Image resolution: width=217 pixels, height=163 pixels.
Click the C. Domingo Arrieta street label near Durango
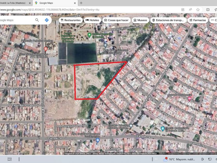pyautogui.click(x=164, y=74)
